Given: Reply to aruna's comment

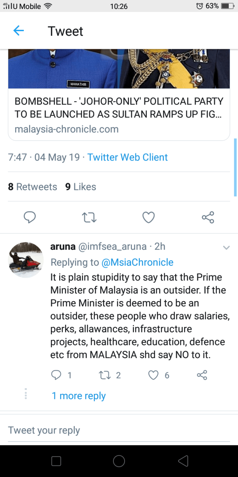Looking at the screenshot, I should [x=56, y=375].
